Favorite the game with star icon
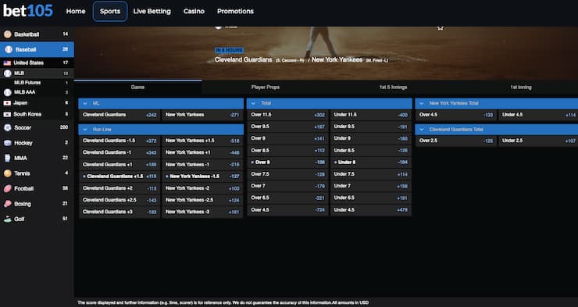Viewport: 578px width, 307px height. pyautogui.click(x=440, y=27)
